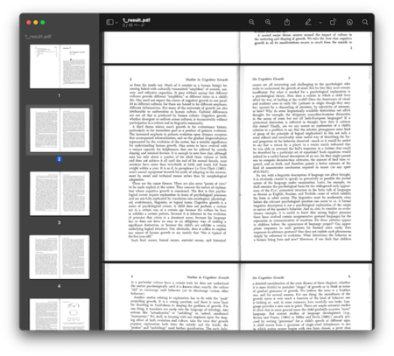
Task: Open the sidebar view options dropdown arrow
Action: pyautogui.click(x=116, y=23)
